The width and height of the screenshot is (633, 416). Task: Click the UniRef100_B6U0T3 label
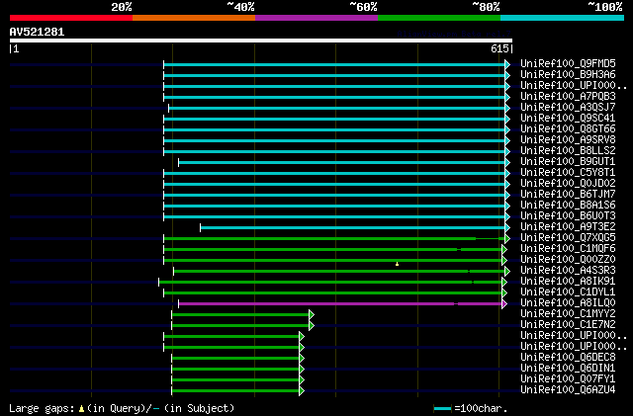568,216
